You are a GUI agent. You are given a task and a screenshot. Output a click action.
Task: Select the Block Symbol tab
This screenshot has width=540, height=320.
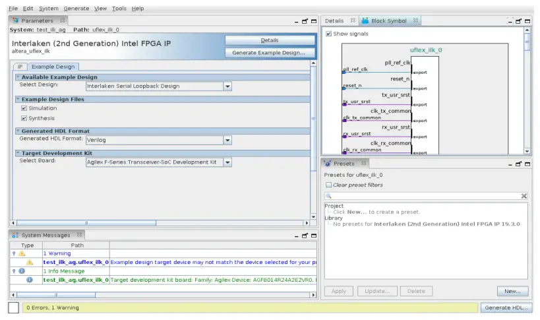point(389,20)
